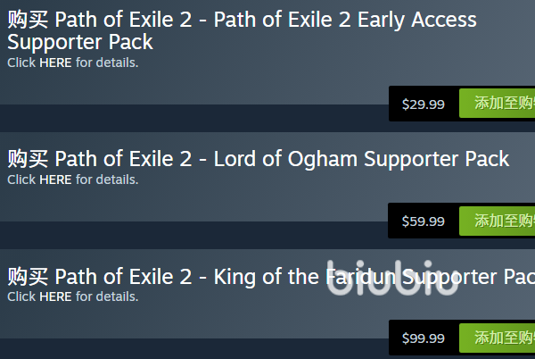The height and width of the screenshot is (359, 535).
Task: Click the word "Click" under Lord of Ogham title
Action: (x=21, y=179)
